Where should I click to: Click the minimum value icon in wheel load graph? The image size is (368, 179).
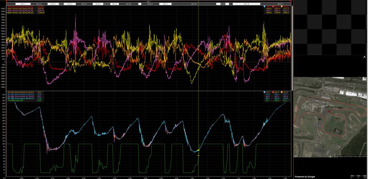265,6
